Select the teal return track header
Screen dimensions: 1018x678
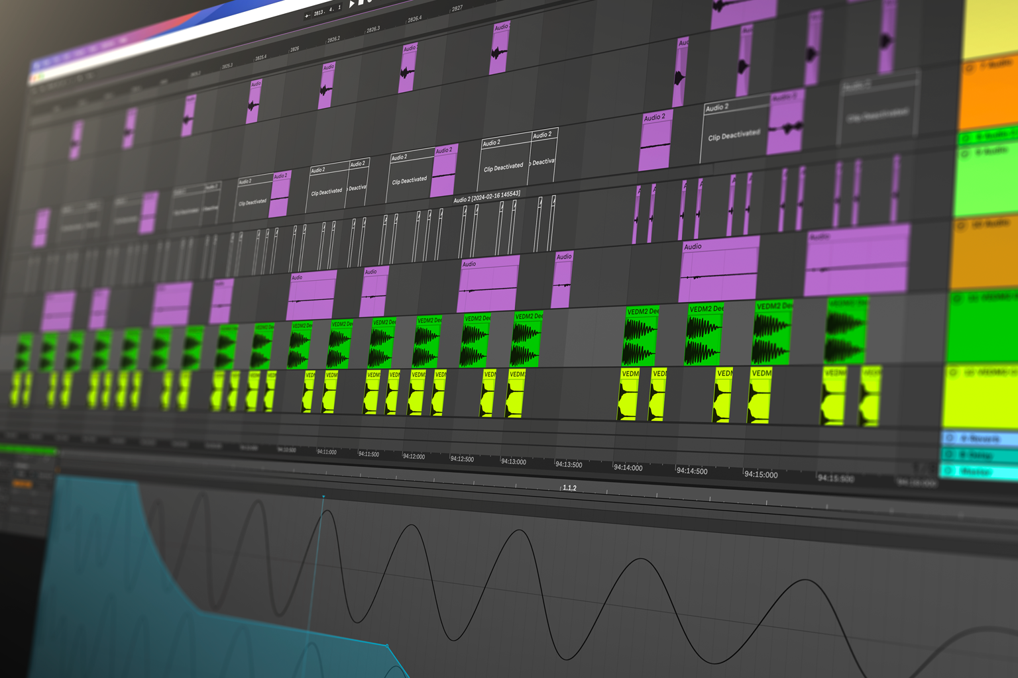978,456
